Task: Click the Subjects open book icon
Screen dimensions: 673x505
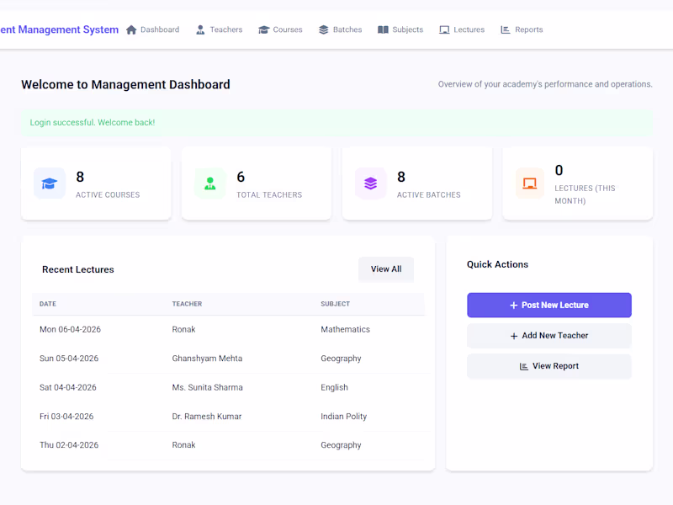Action: point(383,29)
